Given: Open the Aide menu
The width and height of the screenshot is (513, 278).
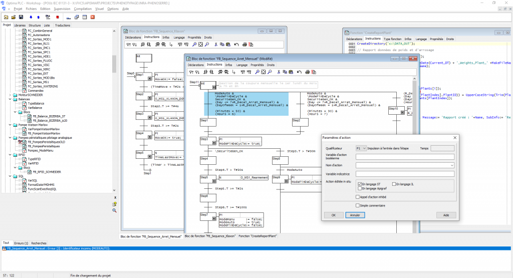Looking at the screenshot, I should (125, 9).
